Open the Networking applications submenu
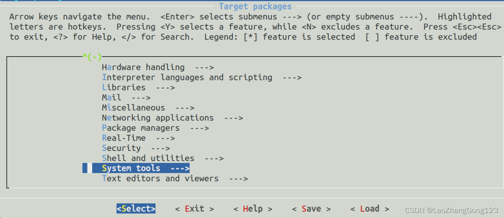Screen dimensions: 504x218 172,118
